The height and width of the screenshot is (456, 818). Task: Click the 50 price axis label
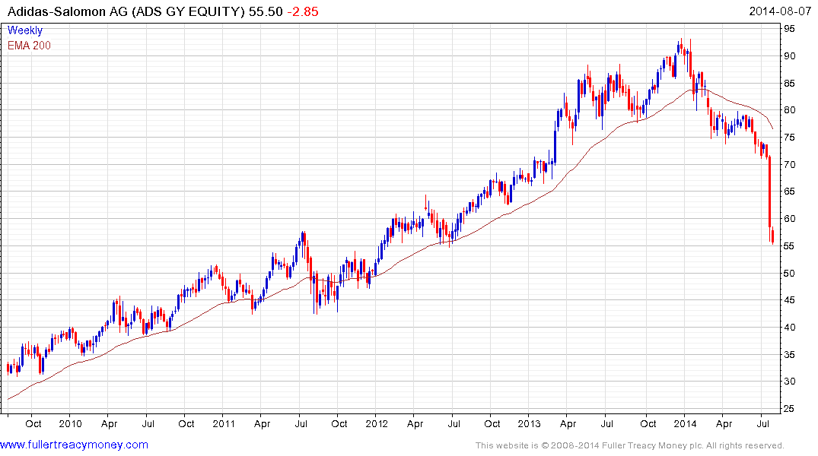coord(789,273)
